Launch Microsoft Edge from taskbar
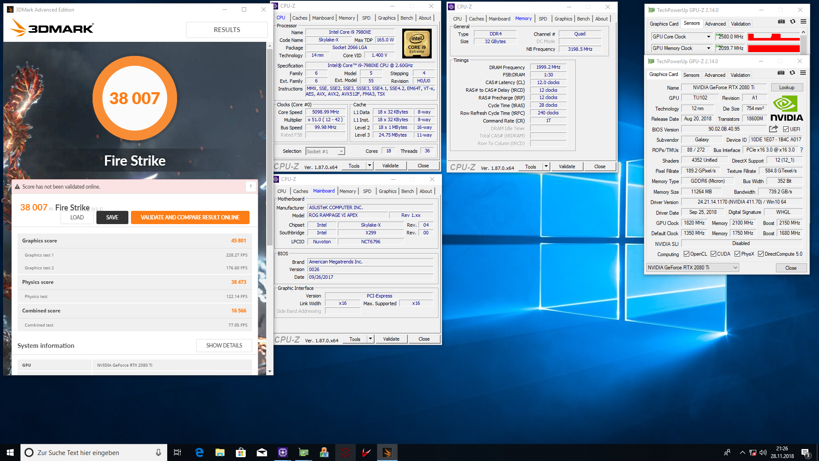This screenshot has width=819, height=461. 199,452
